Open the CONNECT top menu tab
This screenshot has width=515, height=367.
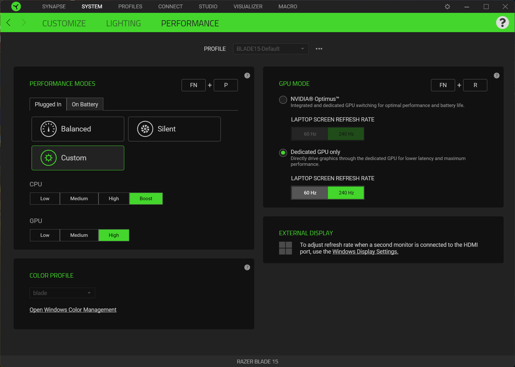(171, 6)
